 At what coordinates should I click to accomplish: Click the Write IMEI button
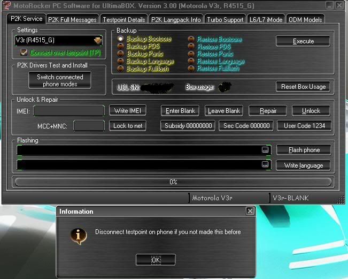[128, 110]
